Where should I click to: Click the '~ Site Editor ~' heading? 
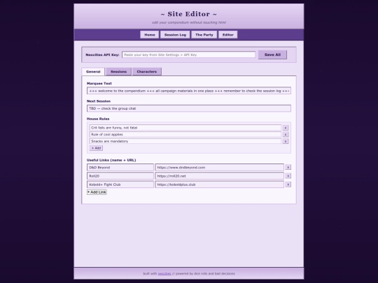(189, 14)
